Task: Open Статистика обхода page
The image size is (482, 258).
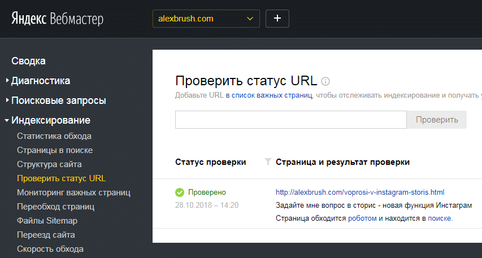Action: [x=54, y=136]
